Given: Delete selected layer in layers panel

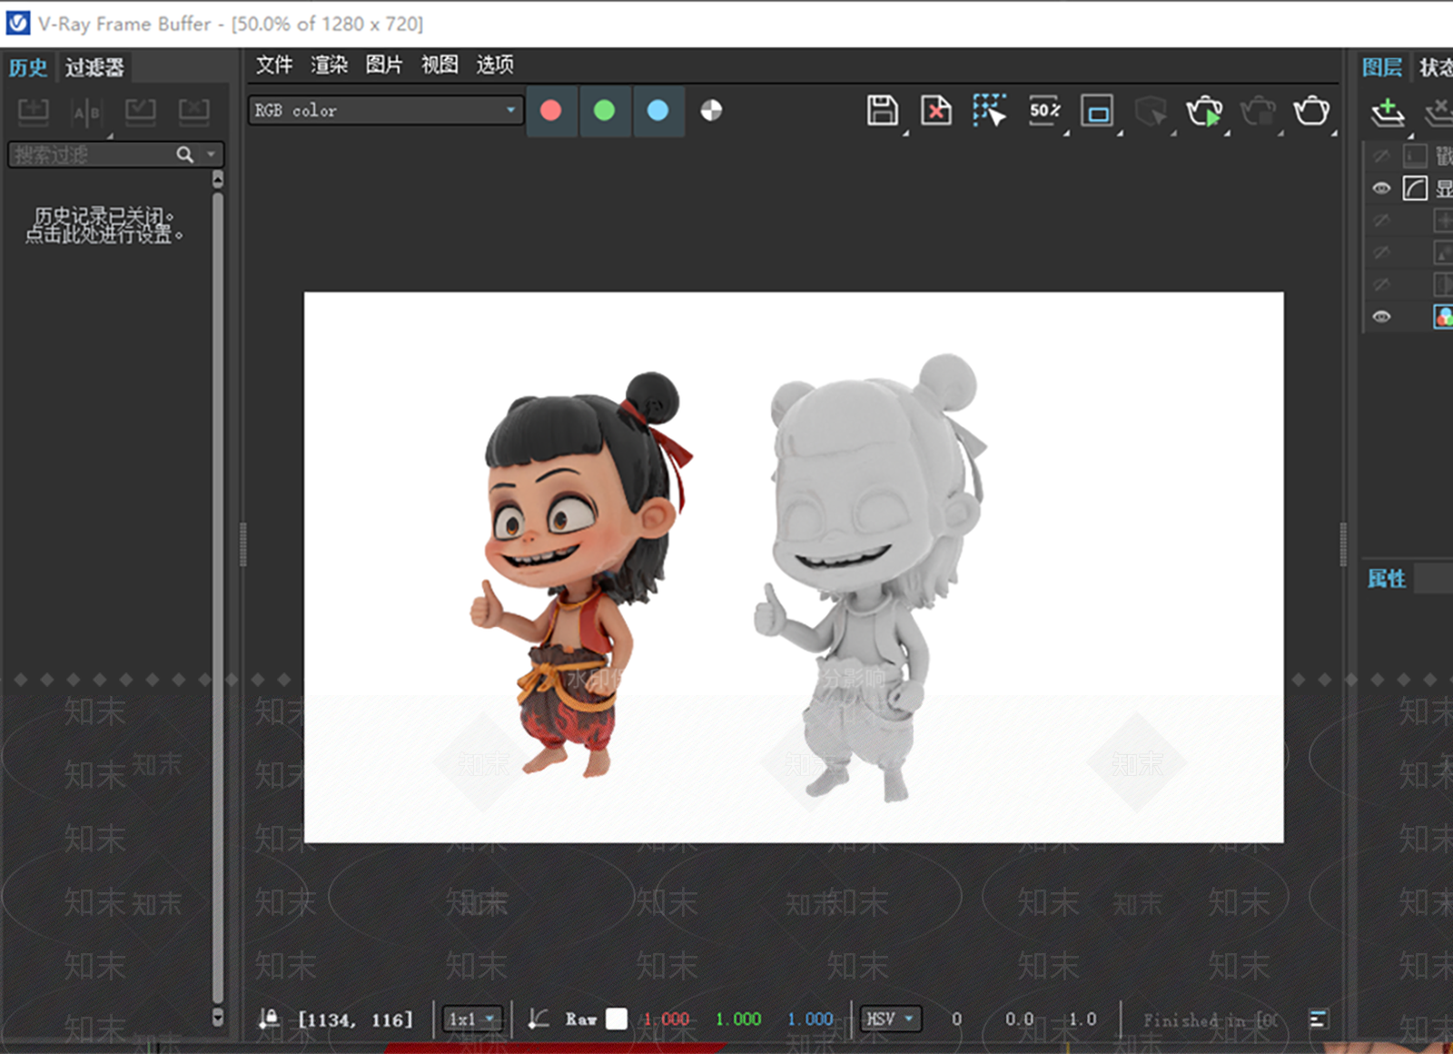Looking at the screenshot, I should pos(1440,113).
